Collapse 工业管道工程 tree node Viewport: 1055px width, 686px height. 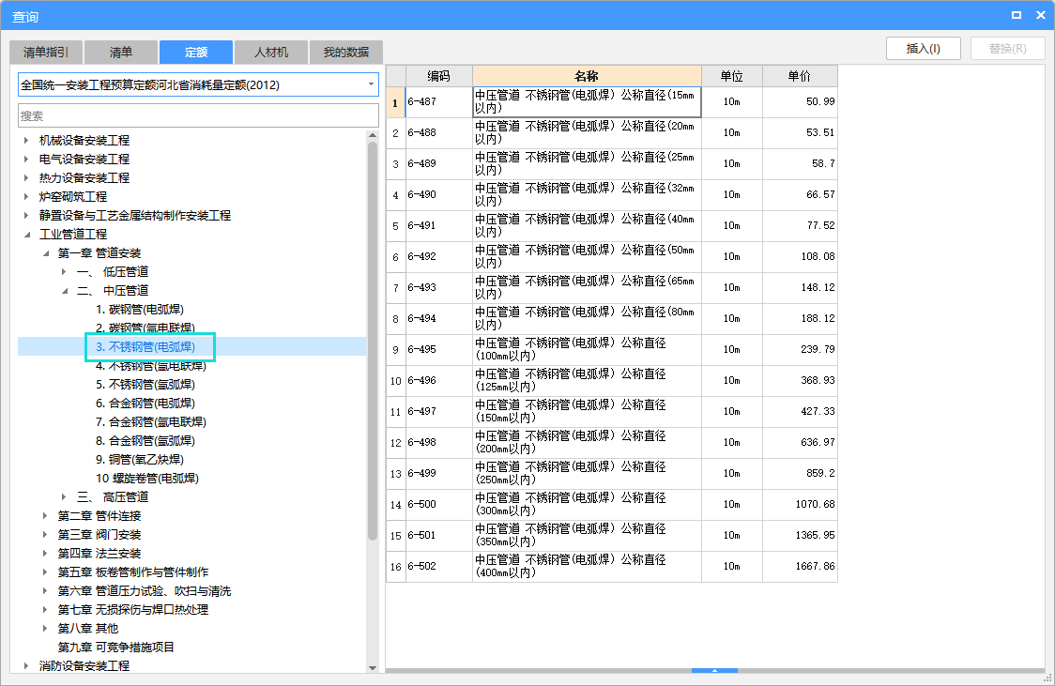pos(26,235)
